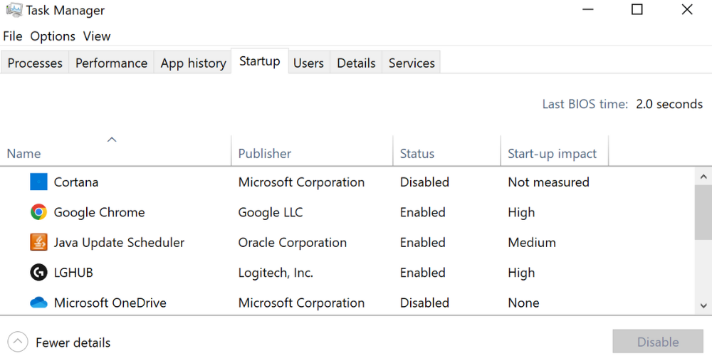Click the Microsoft OneDrive cloud icon
This screenshot has height=356, width=712.
tap(38, 303)
